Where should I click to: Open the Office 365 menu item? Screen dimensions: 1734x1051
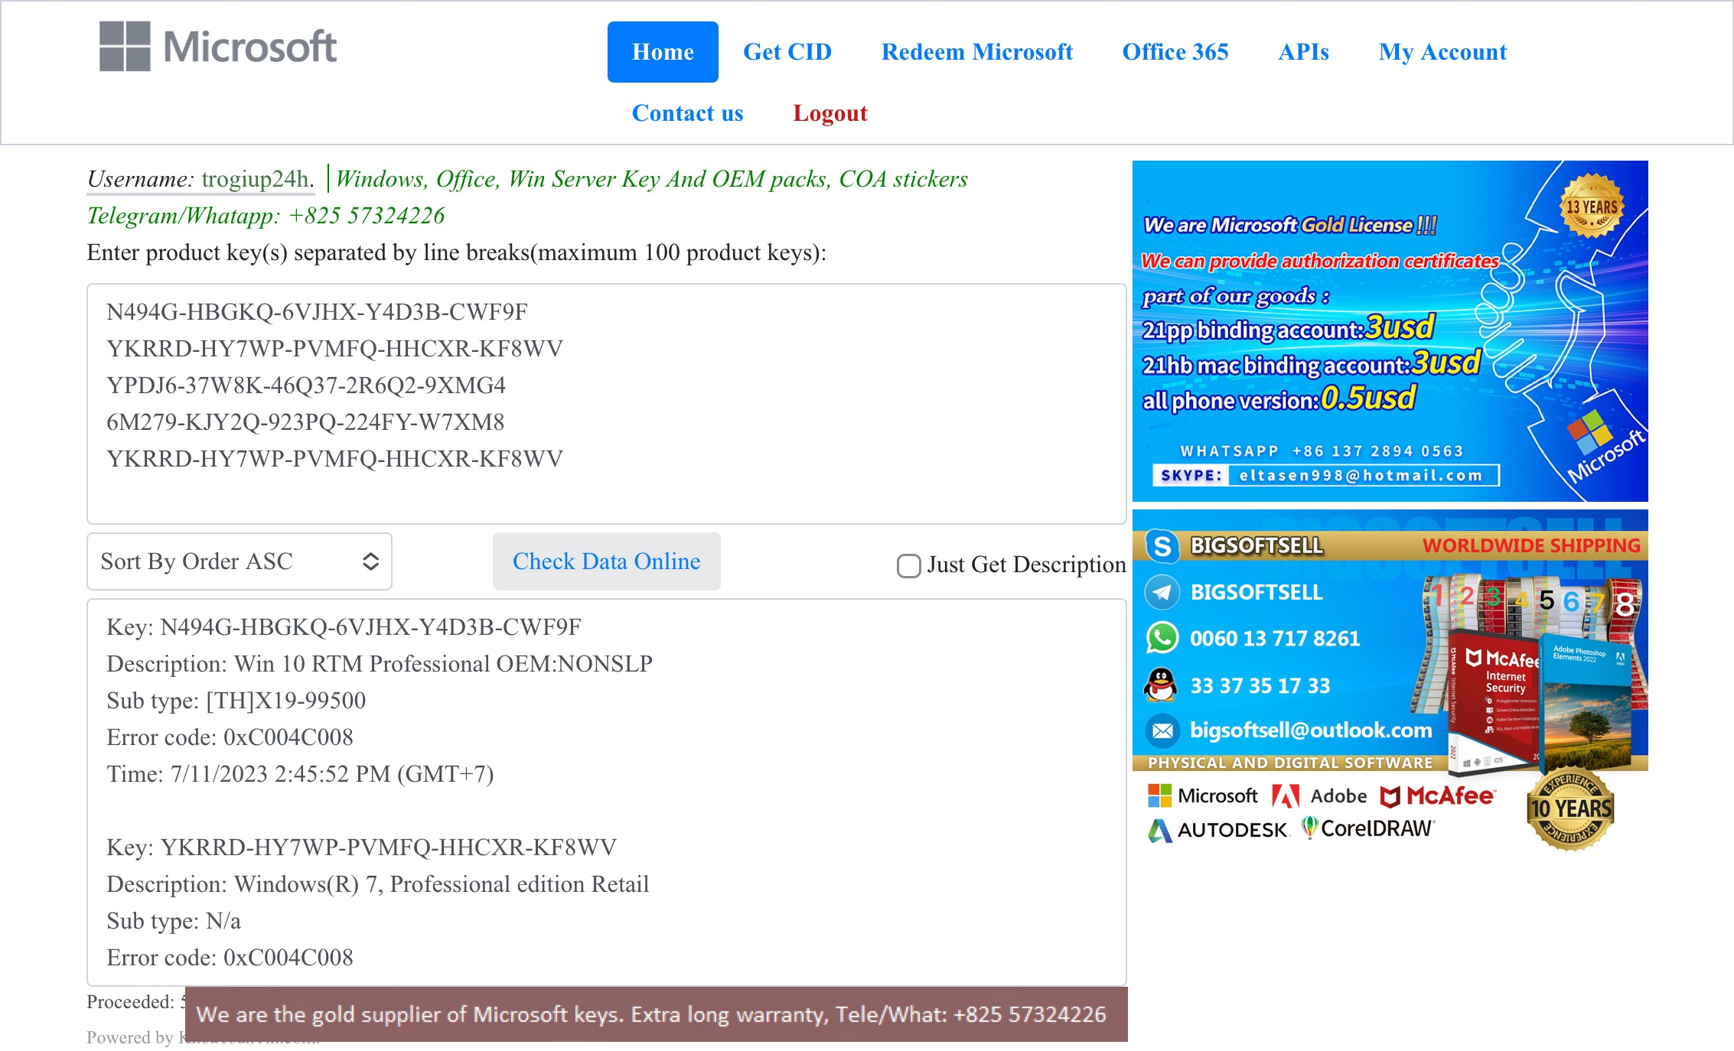1175,52
